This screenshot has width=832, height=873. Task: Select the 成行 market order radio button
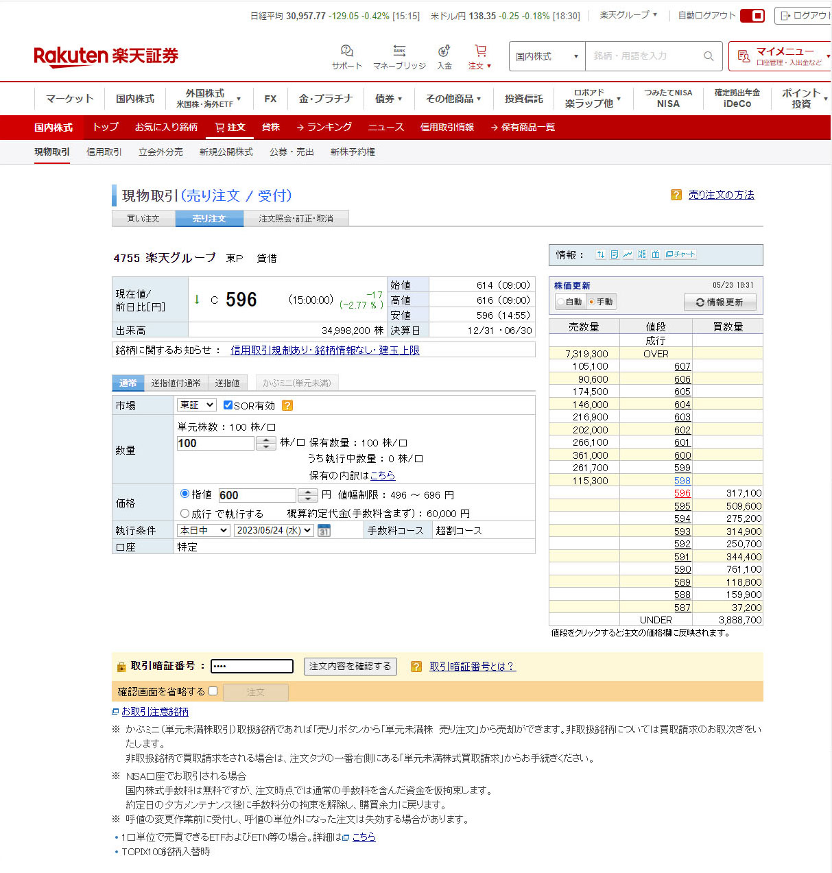185,513
